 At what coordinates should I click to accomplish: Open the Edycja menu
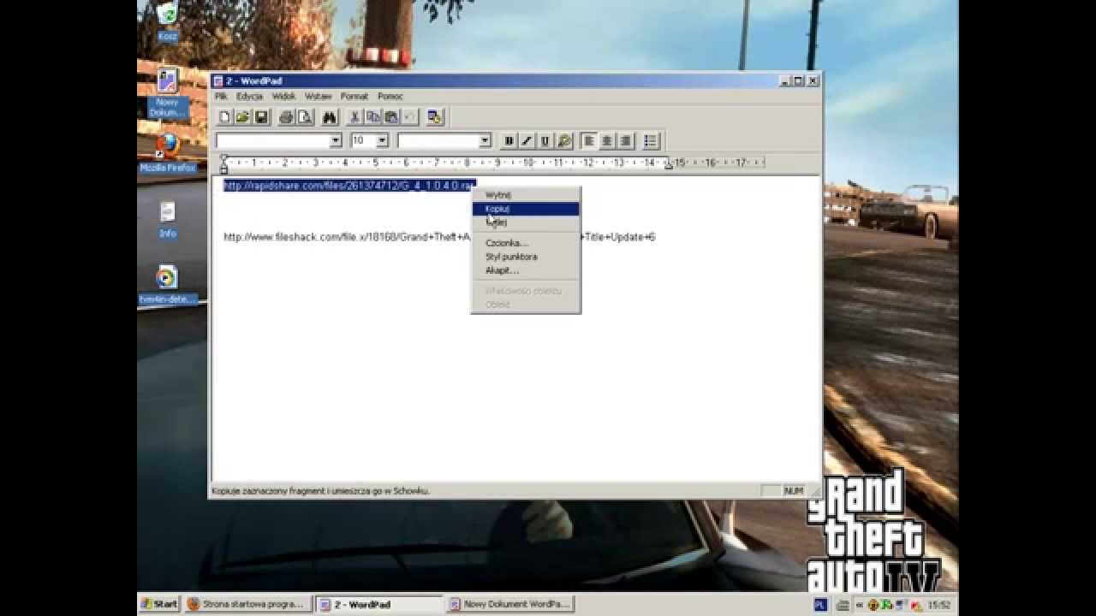pos(249,97)
